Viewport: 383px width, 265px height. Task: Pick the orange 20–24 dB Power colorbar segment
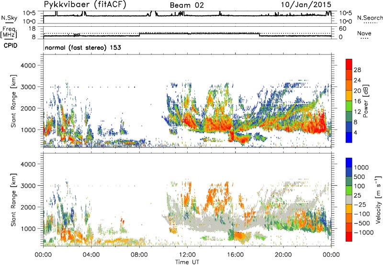(349, 86)
